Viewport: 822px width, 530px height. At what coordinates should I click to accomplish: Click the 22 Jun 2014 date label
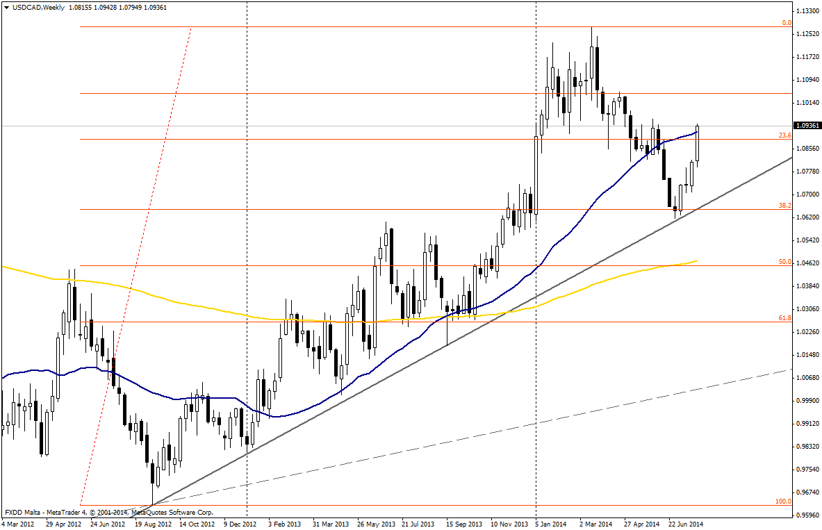pyautogui.click(x=684, y=522)
